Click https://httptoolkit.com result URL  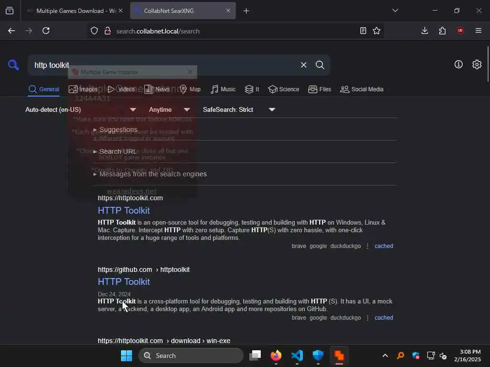pos(130,198)
